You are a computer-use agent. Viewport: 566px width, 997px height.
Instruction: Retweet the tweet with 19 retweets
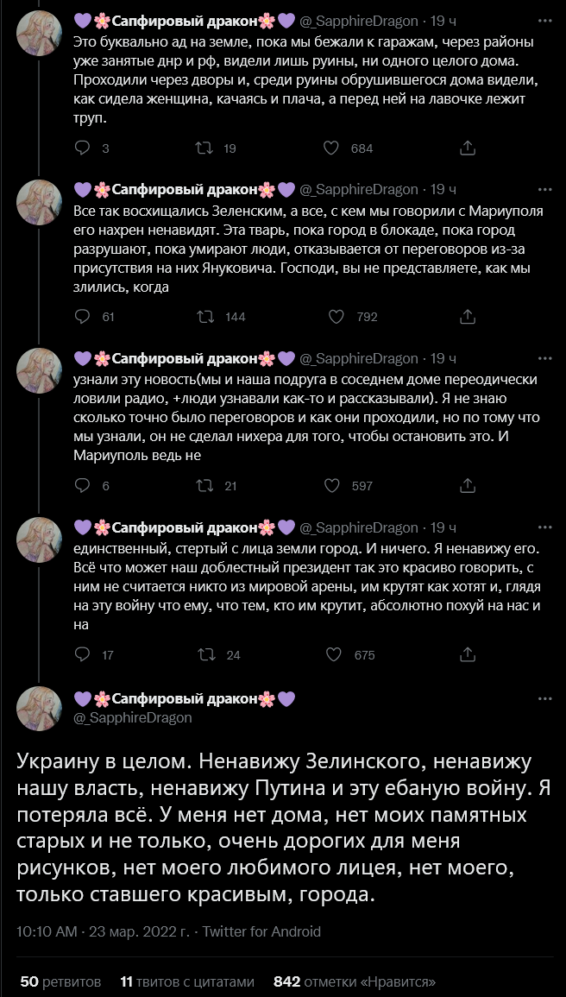[205, 148]
